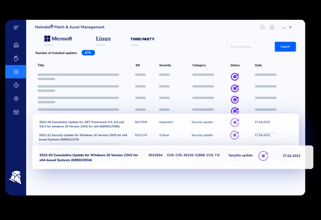The image size is (321, 220).
Task: Click the Heimdal Patch & Asset Management title
Action: click(69, 27)
